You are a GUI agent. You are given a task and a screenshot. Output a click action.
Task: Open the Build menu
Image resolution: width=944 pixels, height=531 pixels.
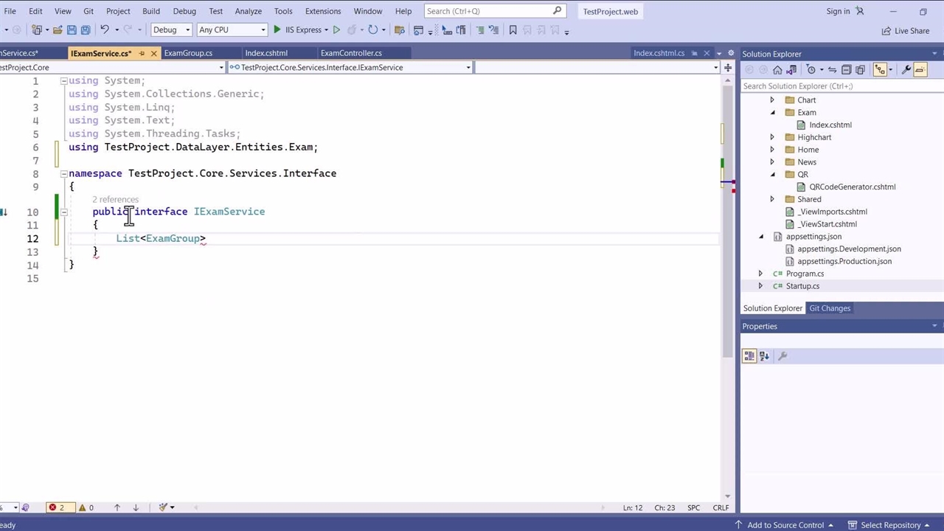pyautogui.click(x=150, y=11)
